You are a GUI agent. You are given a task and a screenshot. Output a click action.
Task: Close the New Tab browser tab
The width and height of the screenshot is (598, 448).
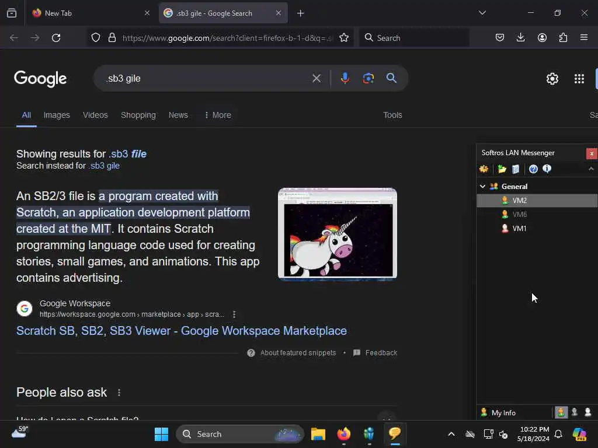[x=147, y=13]
